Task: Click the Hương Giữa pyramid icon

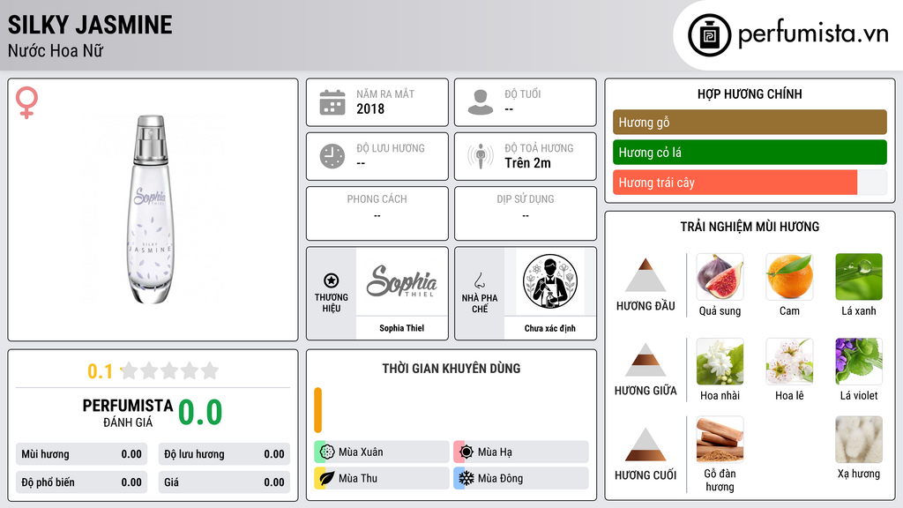Action: pos(646,360)
